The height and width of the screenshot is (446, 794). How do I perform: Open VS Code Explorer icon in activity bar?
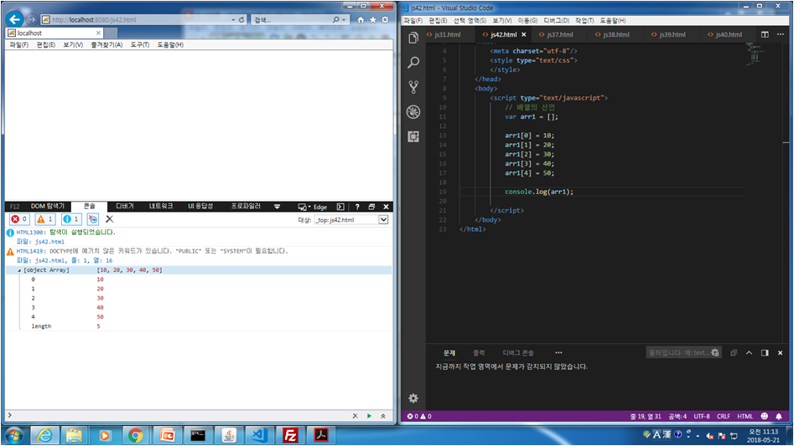coord(413,38)
